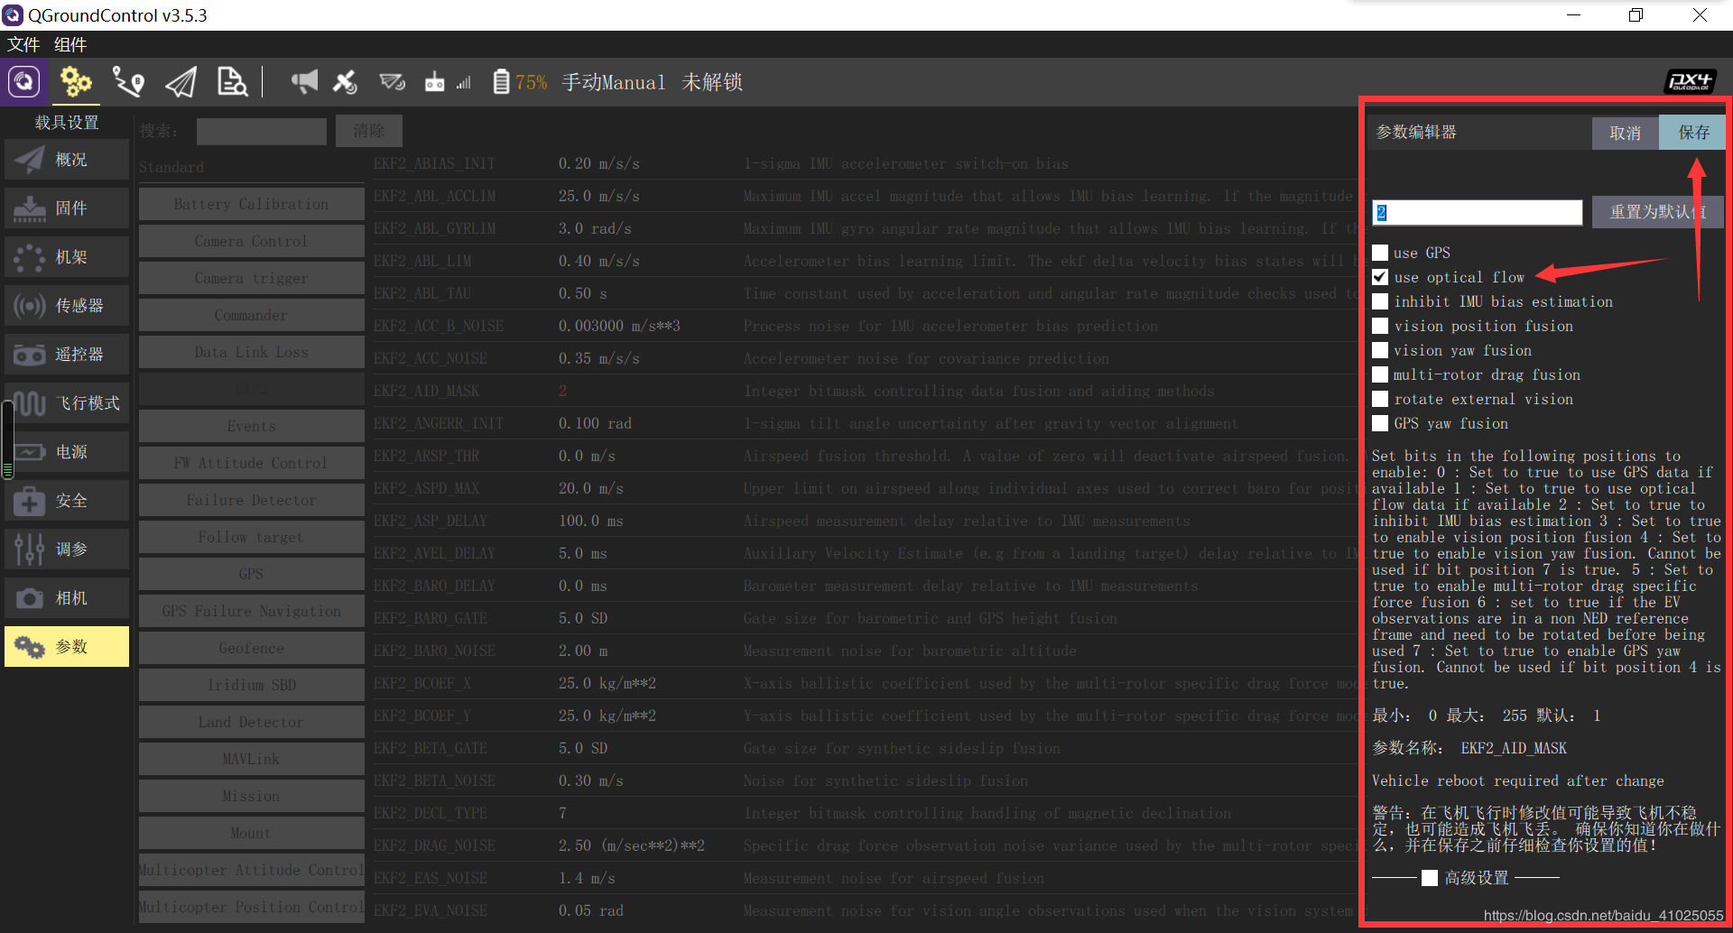This screenshot has height=933, width=1733.
Task: Click the parameter value input field
Action: (1477, 212)
